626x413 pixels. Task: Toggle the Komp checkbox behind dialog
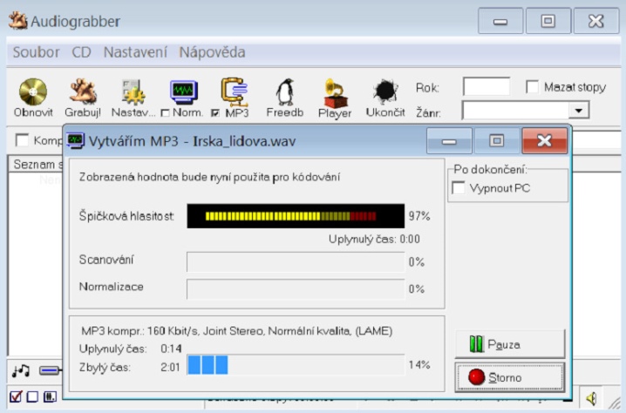pos(22,140)
